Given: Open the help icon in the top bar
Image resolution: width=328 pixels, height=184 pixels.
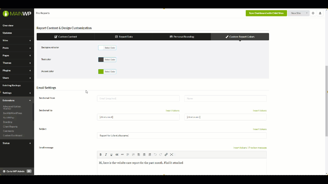Looking at the screenshot, I should pos(313,13).
